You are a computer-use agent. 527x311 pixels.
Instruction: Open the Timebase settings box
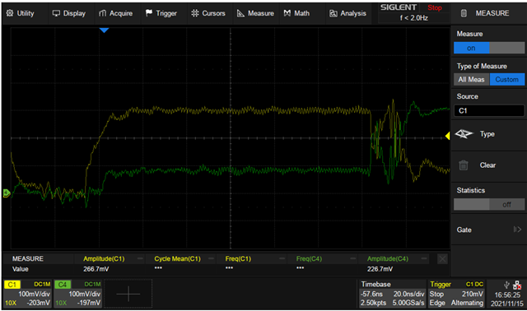[392, 294]
